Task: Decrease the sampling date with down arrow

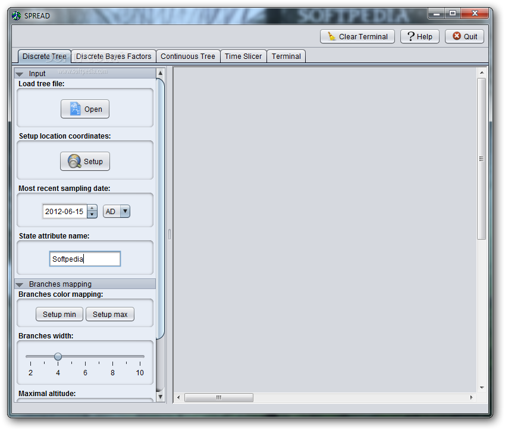Action: [x=92, y=215]
